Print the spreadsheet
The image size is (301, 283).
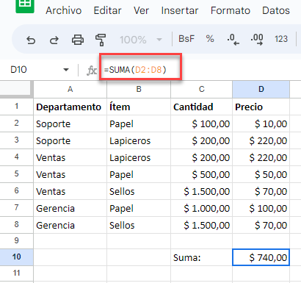pyautogui.click(x=78, y=40)
